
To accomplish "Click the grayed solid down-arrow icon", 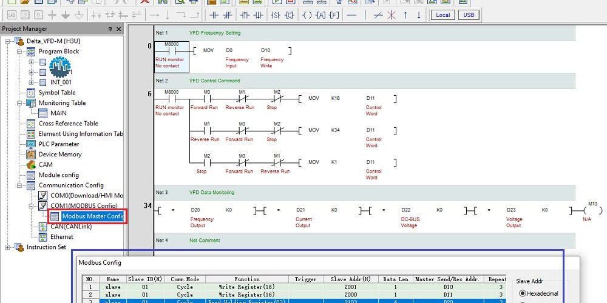I will tap(66, 15).
